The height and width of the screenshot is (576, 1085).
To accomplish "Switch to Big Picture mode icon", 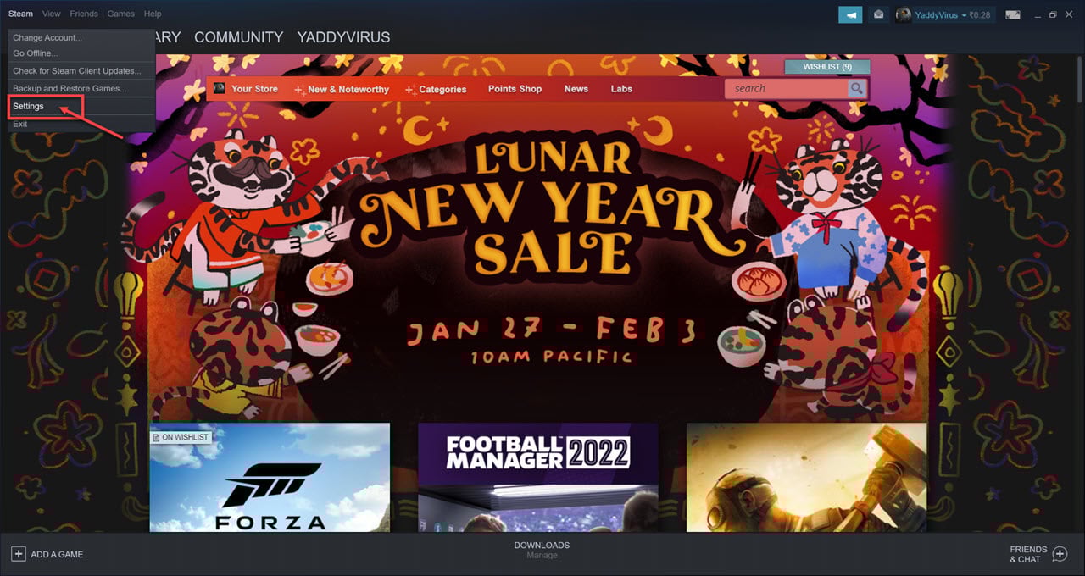I will pyautogui.click(x=1012, y=14).
